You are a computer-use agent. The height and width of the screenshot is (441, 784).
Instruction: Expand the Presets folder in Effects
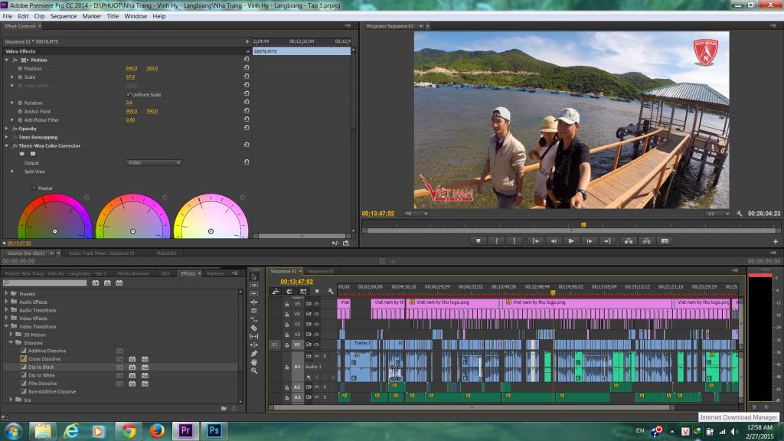[6, 293]
